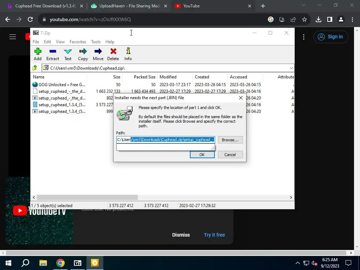360x270 pixels.
Task: Bookmark this page with star icon
Action: [x=304, y=20]
